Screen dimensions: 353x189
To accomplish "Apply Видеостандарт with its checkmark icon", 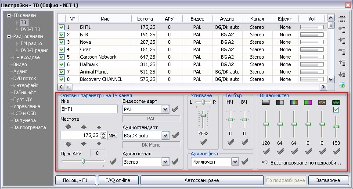I will pos(175,109).
